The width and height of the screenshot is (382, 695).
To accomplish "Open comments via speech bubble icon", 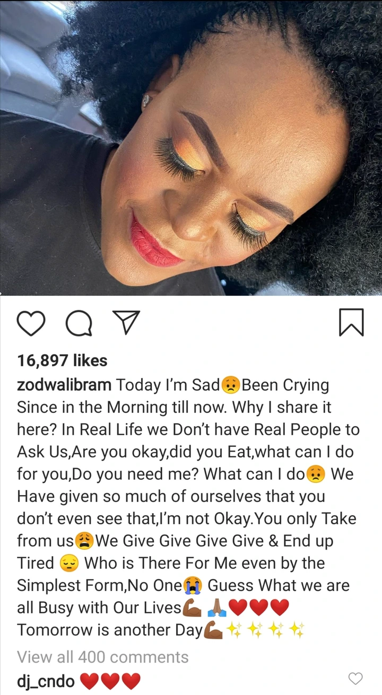I will (79, 323).
